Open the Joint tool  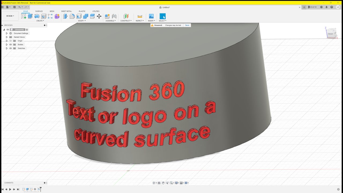coord(114,16)
